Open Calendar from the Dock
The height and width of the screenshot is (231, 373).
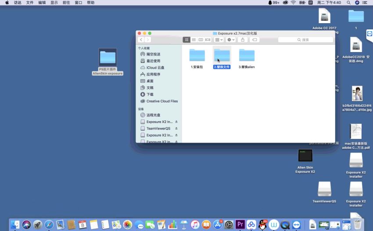pyautogui.click(x=82, y=224)
